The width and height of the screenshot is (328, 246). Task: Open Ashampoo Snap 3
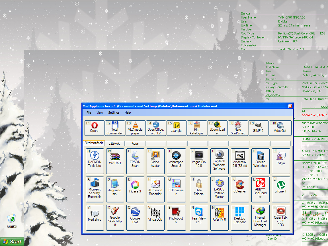click(176, 161)
